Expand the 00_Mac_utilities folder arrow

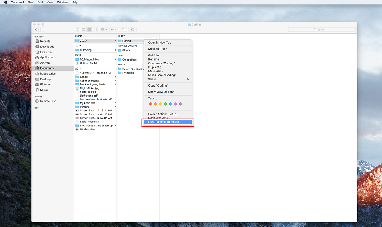(x=115, y=59)
